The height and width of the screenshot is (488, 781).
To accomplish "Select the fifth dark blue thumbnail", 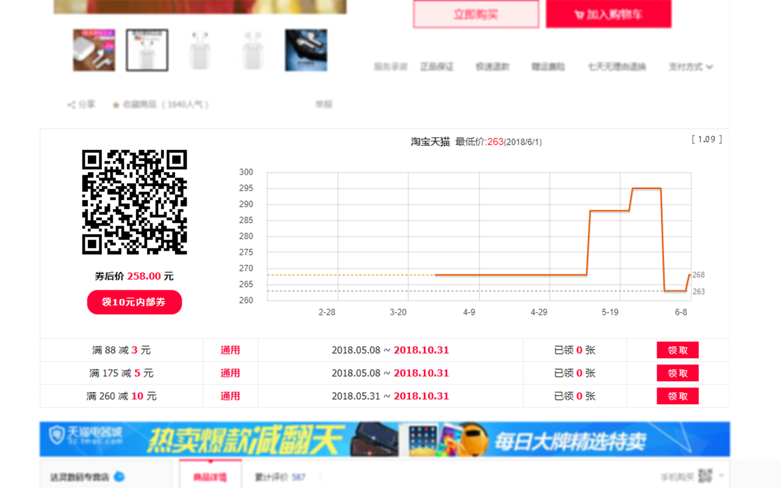I will tap(306, 50).
